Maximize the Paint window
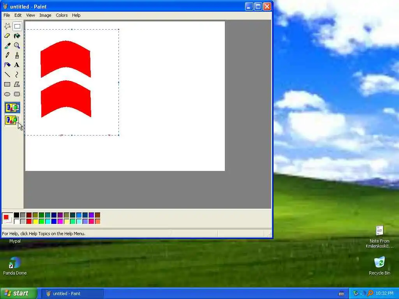This screenshot has width=399, height=299. [x=258, y=7]
